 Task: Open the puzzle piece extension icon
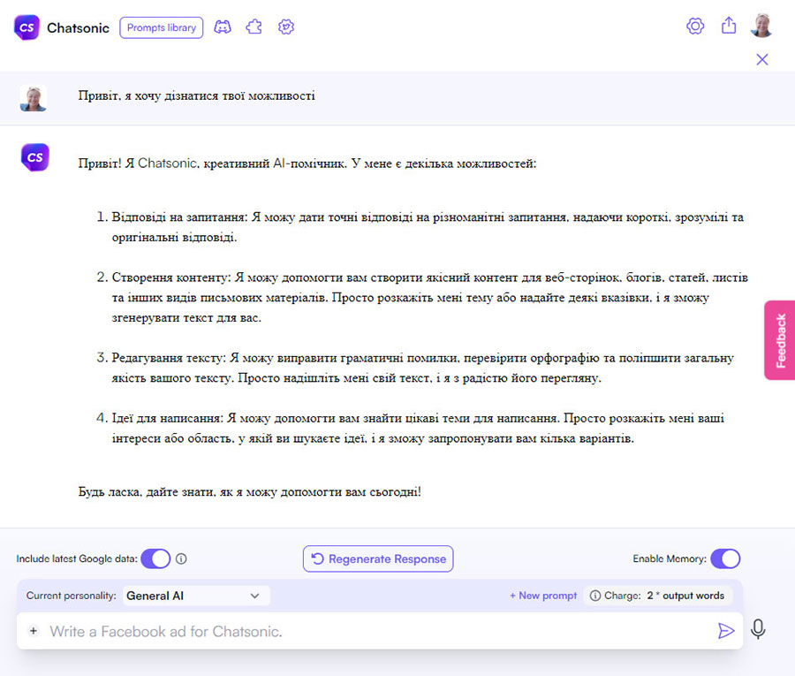click(254, 27)
